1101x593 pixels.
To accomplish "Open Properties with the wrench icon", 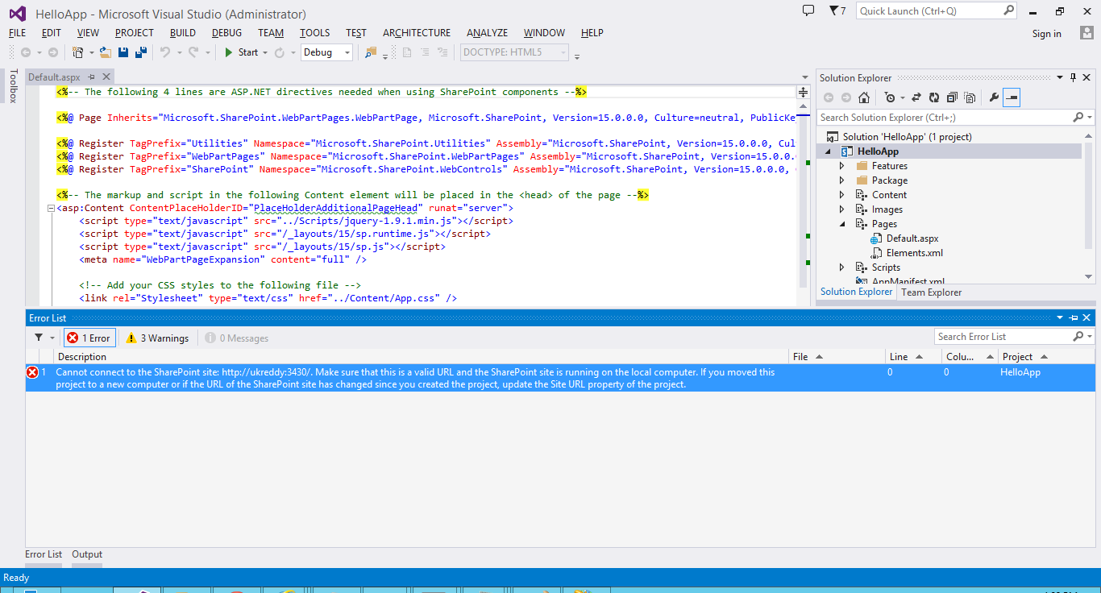I will [x=994, y=97].
